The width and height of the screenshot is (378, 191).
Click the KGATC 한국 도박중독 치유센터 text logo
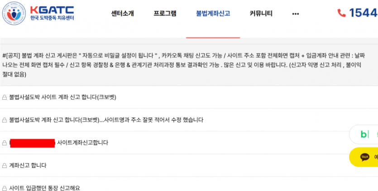tap(52, 13)
